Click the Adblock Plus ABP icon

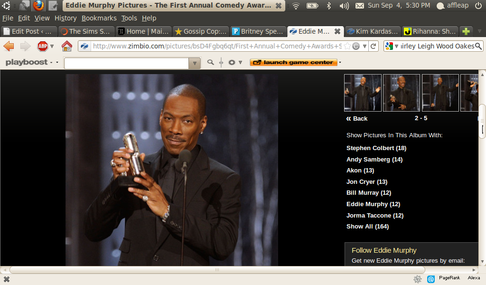[42, 46]
